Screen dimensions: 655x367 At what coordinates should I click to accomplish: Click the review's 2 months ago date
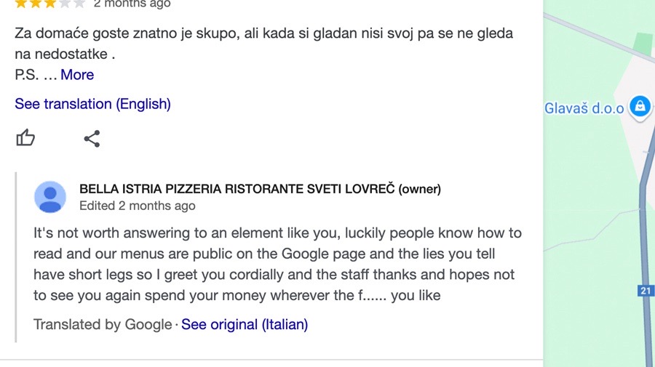[132, 4]
